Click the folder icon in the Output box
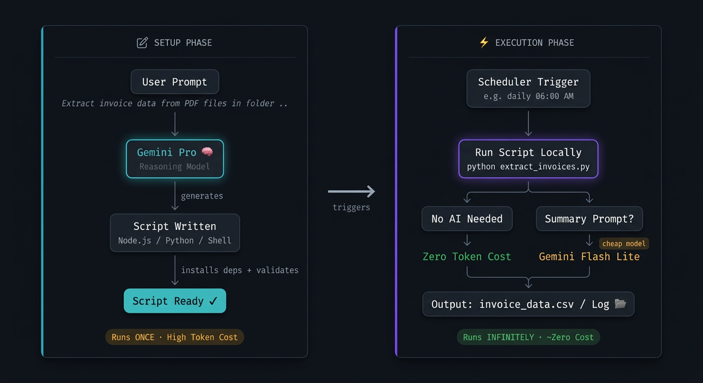Image resolution: width=703 pixels, height=383 pixels. (621, 304)
